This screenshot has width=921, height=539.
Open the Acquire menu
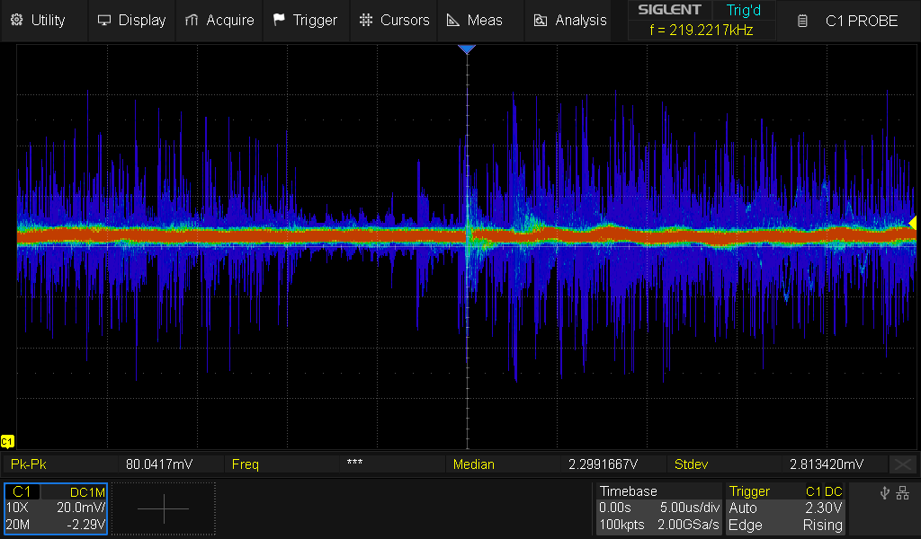pos(220,20)
